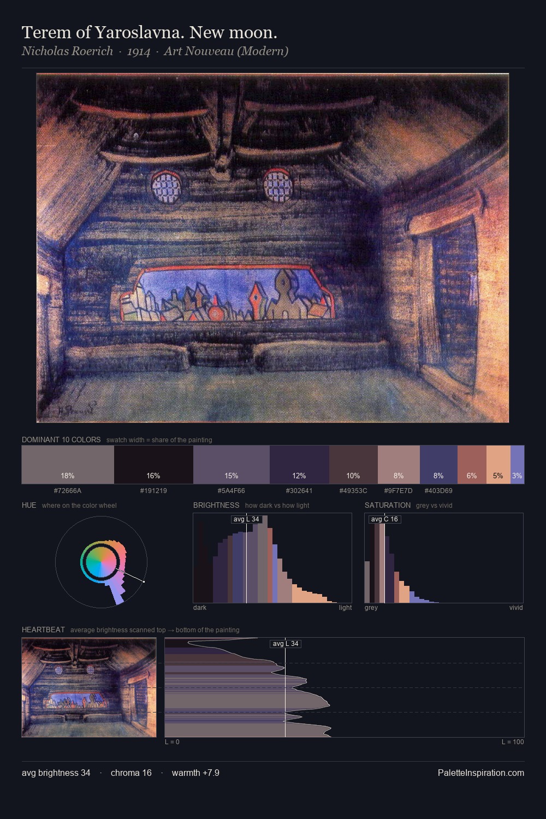Viewport: 546px width, 819px height.
Task: Click the hex label '#49353C'
Action: tap(353, 490)
